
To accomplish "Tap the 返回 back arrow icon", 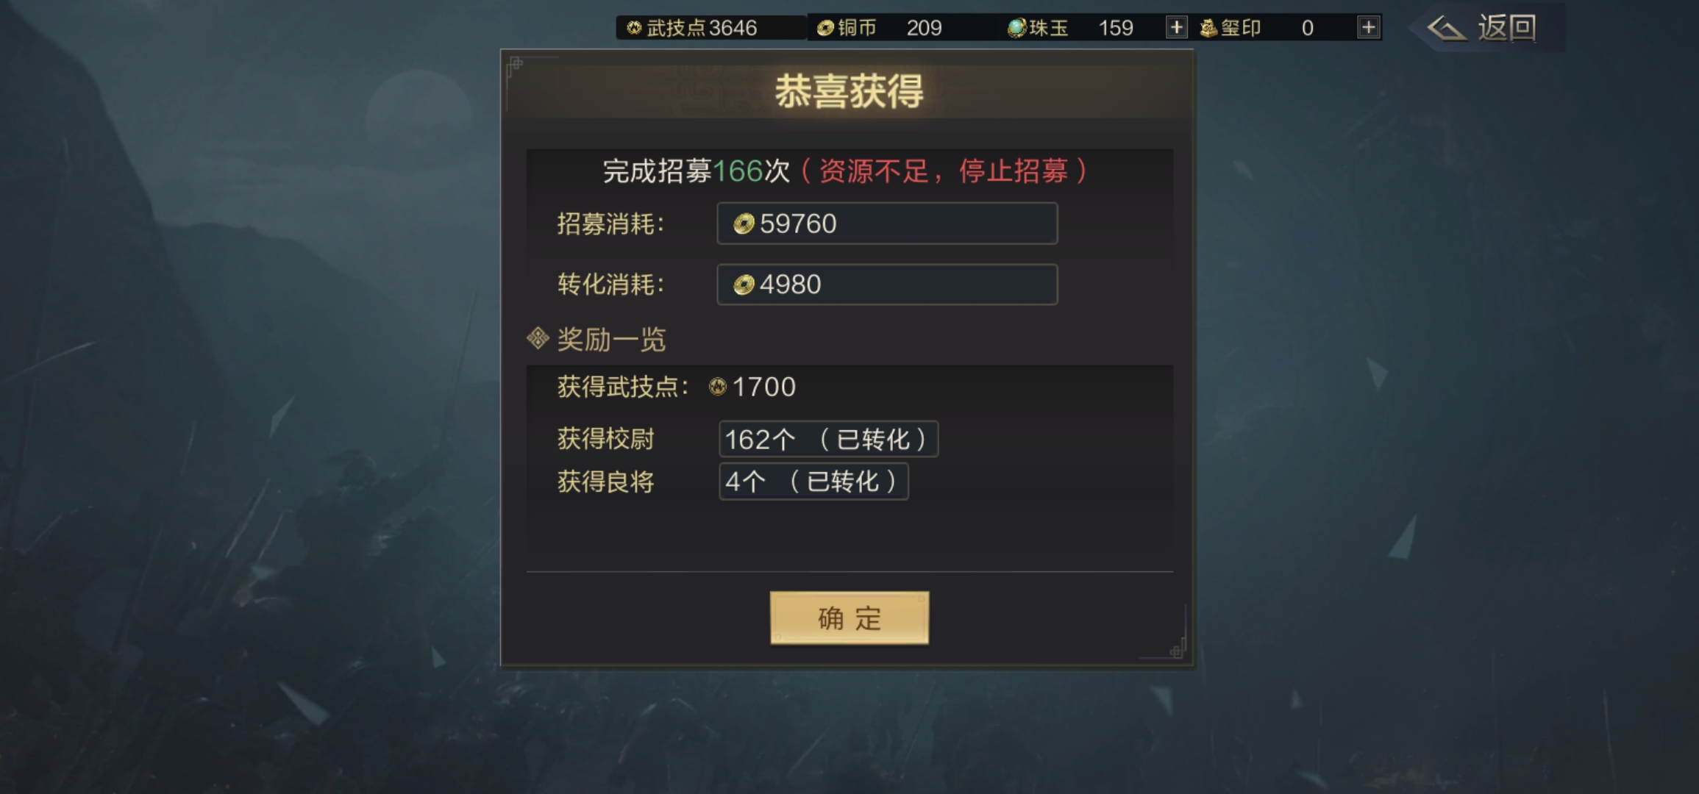I will pos(1445,29).
